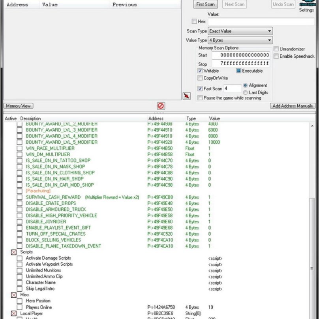Enable Pause the game while scanning
Image resolution: width=319 pixels, height=319 pixels.
tap(201, 98)
